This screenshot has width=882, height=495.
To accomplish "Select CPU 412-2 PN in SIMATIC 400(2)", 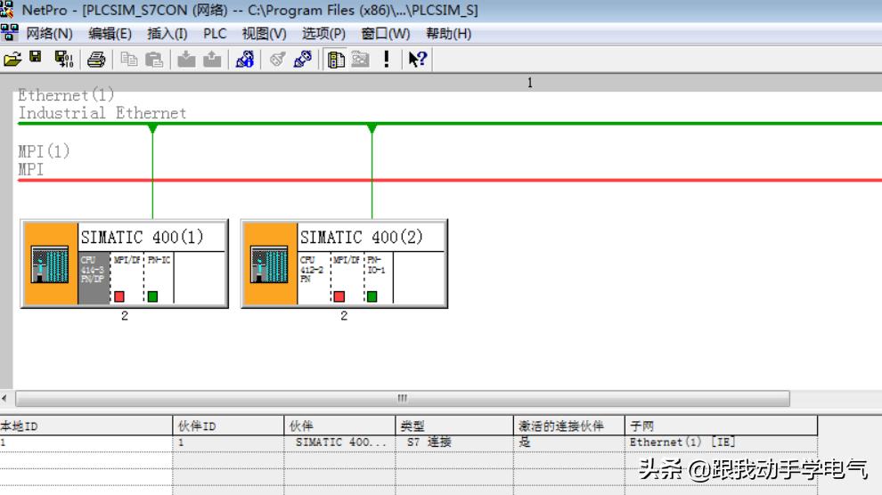I will (x=313, y=278).
